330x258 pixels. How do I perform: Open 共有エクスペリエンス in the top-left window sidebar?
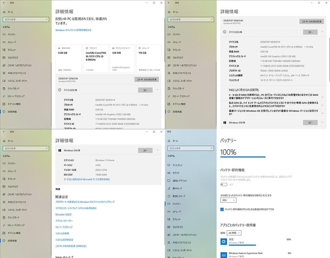tap(14, 73)
